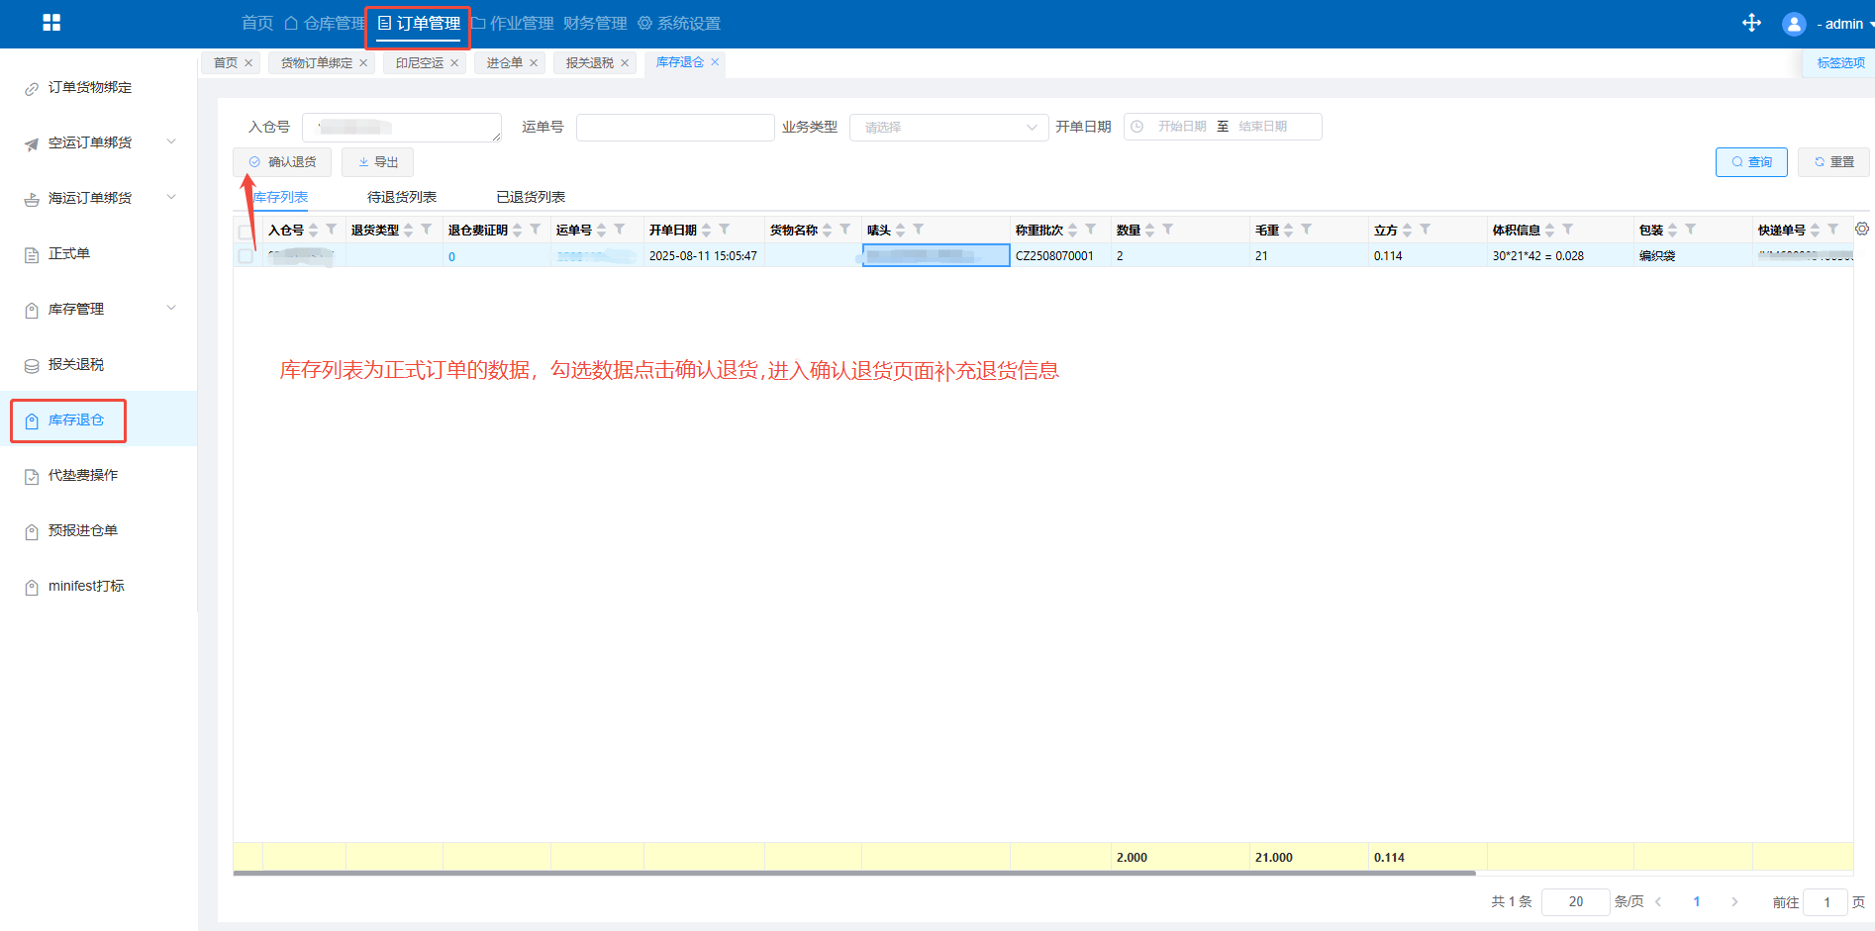Close the 报关退税 tab
1875x931 pixels.
click(x=625, y=63)
